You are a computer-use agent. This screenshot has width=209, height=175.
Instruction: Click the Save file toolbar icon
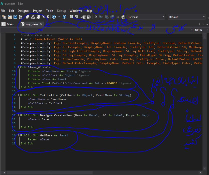[x=15, y=17]
